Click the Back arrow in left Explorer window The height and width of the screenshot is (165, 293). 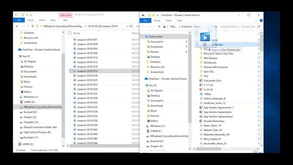tap(17, 26)
